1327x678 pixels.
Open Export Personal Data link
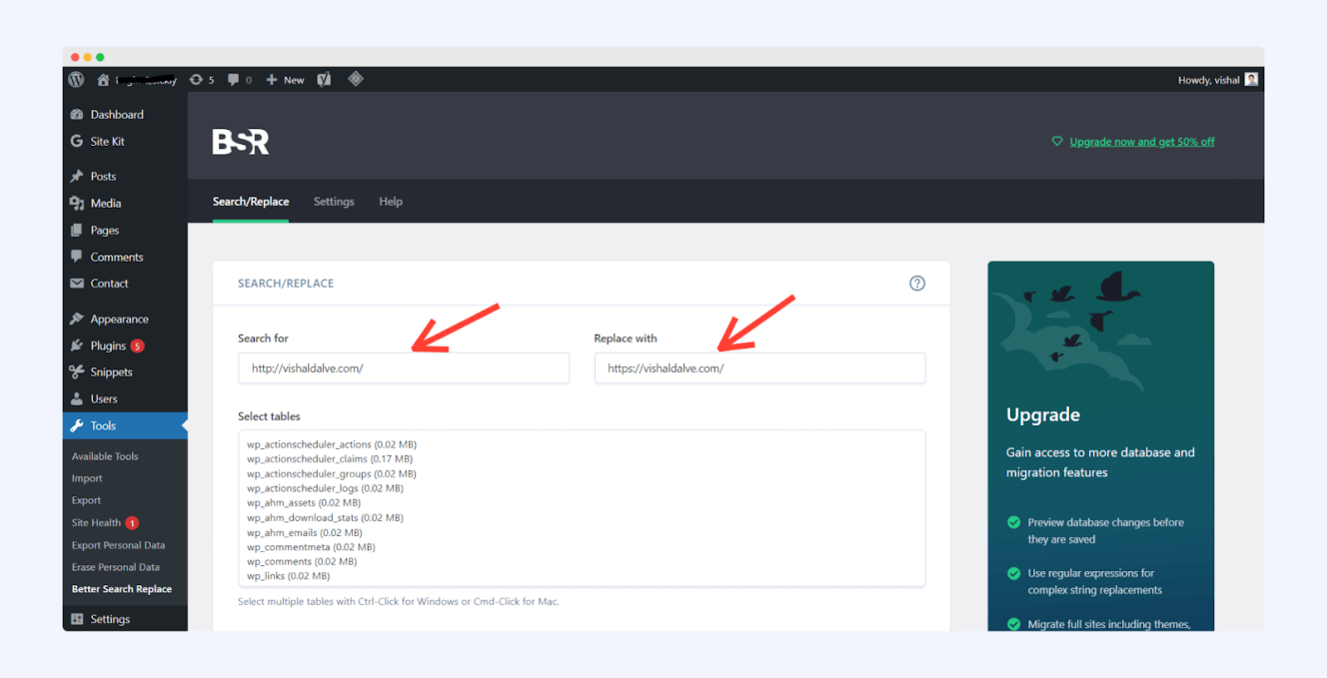coord(118,545)
